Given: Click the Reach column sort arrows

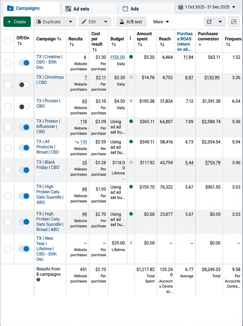Looking at the screenshot, I should (162, 44).
